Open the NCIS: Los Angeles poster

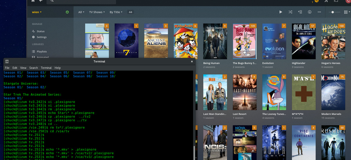click(x=215, y=143)
